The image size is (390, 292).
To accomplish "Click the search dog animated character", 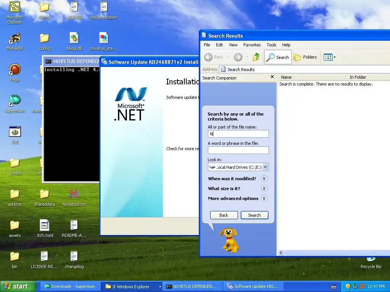I will click(x=229, y=240).
